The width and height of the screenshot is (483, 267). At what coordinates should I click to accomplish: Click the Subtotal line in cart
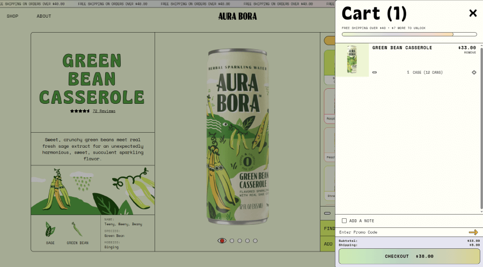[409, 241]
